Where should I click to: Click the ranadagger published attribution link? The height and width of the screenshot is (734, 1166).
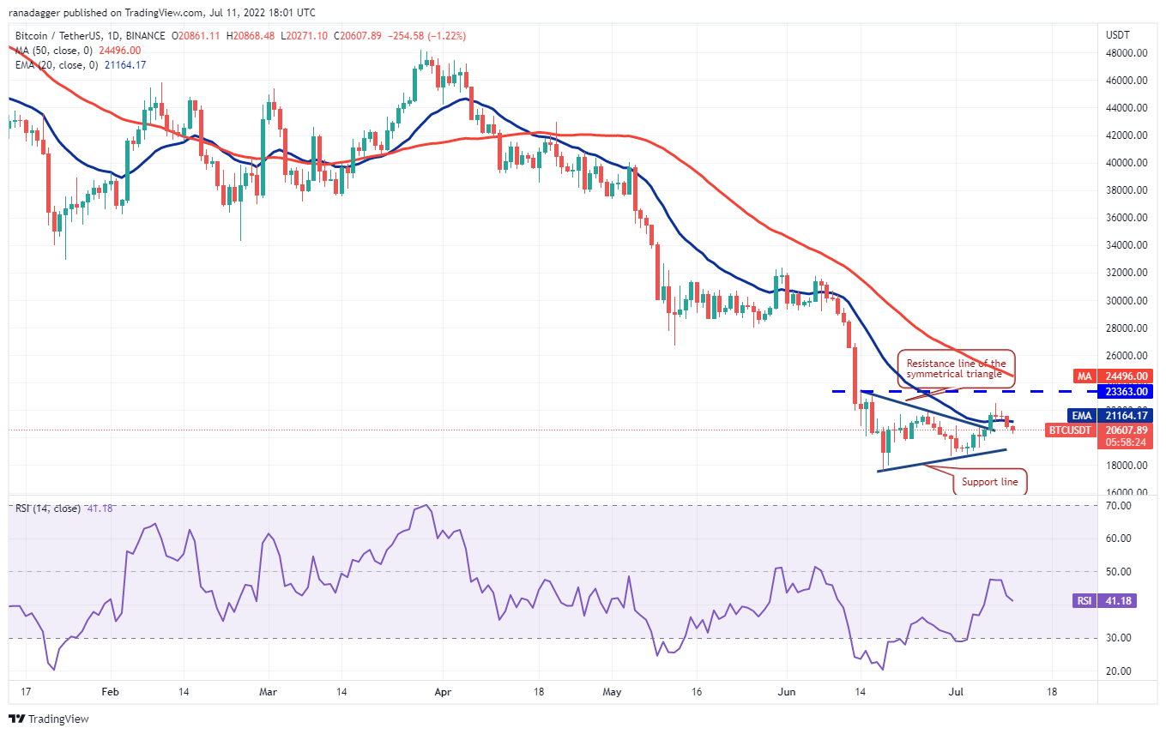(86, 13)
